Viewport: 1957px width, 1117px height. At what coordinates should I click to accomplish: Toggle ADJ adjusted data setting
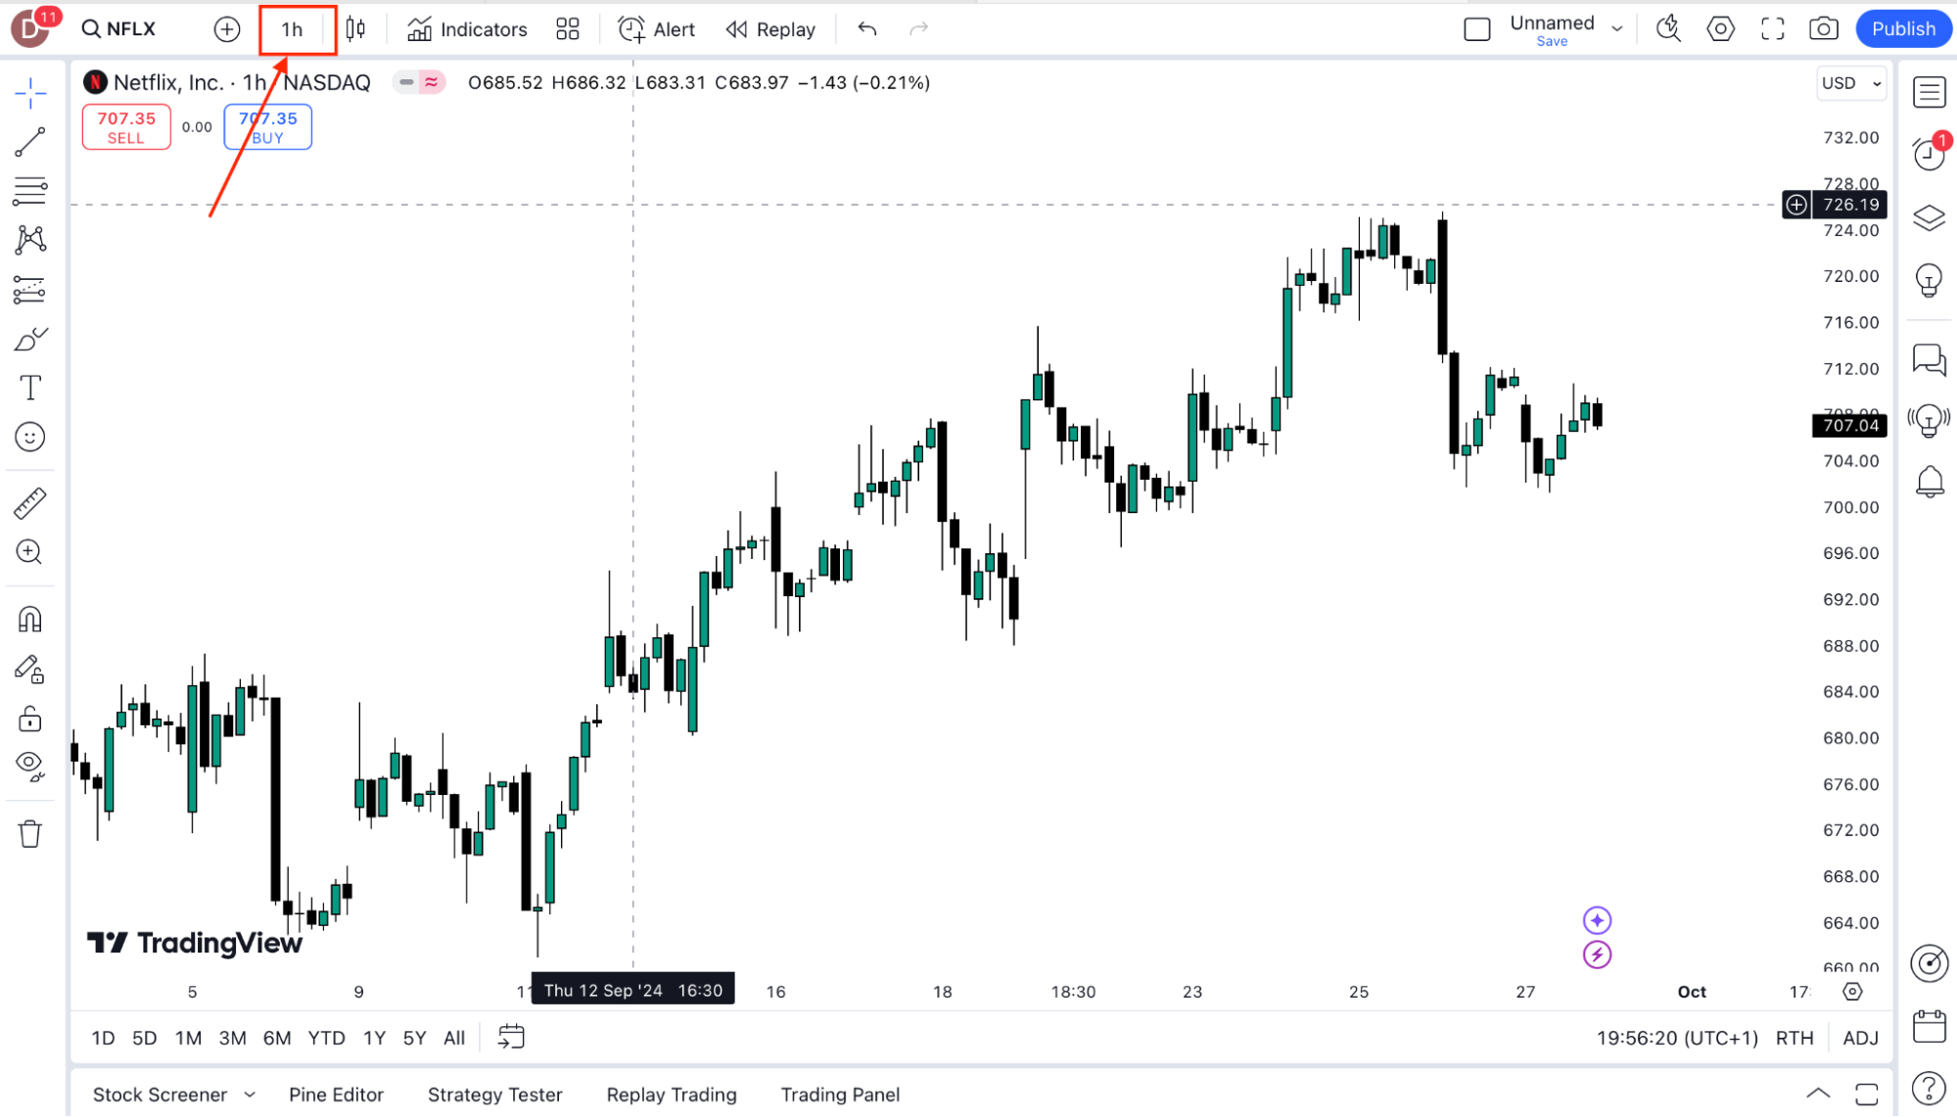(1860, 1038)
